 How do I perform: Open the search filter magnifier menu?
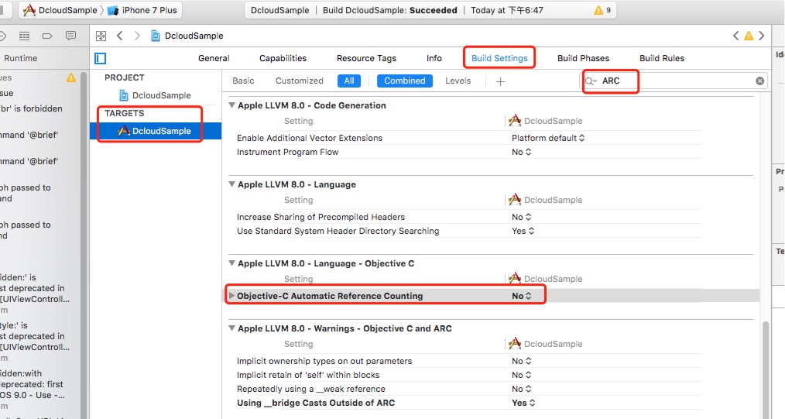pos(591,81)
